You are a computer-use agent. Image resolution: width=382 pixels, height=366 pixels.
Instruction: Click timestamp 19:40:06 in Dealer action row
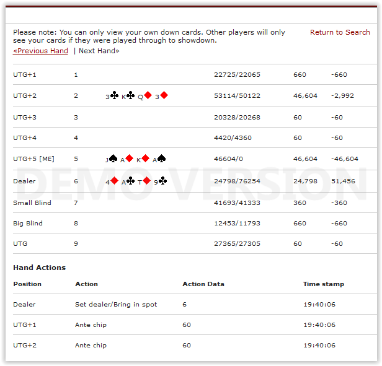(x=319, y=305)
